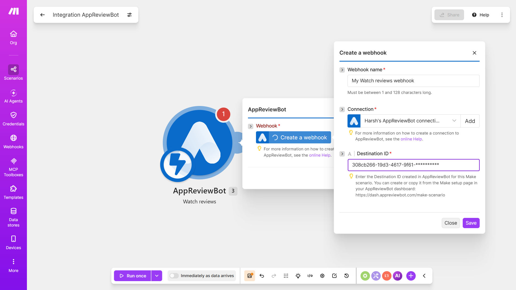Save the new webhook

tap(471, 223)
